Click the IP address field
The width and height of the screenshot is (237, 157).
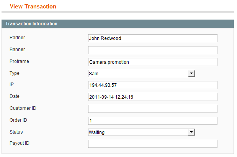click(x=153, y=85)
